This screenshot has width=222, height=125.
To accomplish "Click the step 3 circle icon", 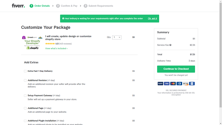I will [85, 6].
